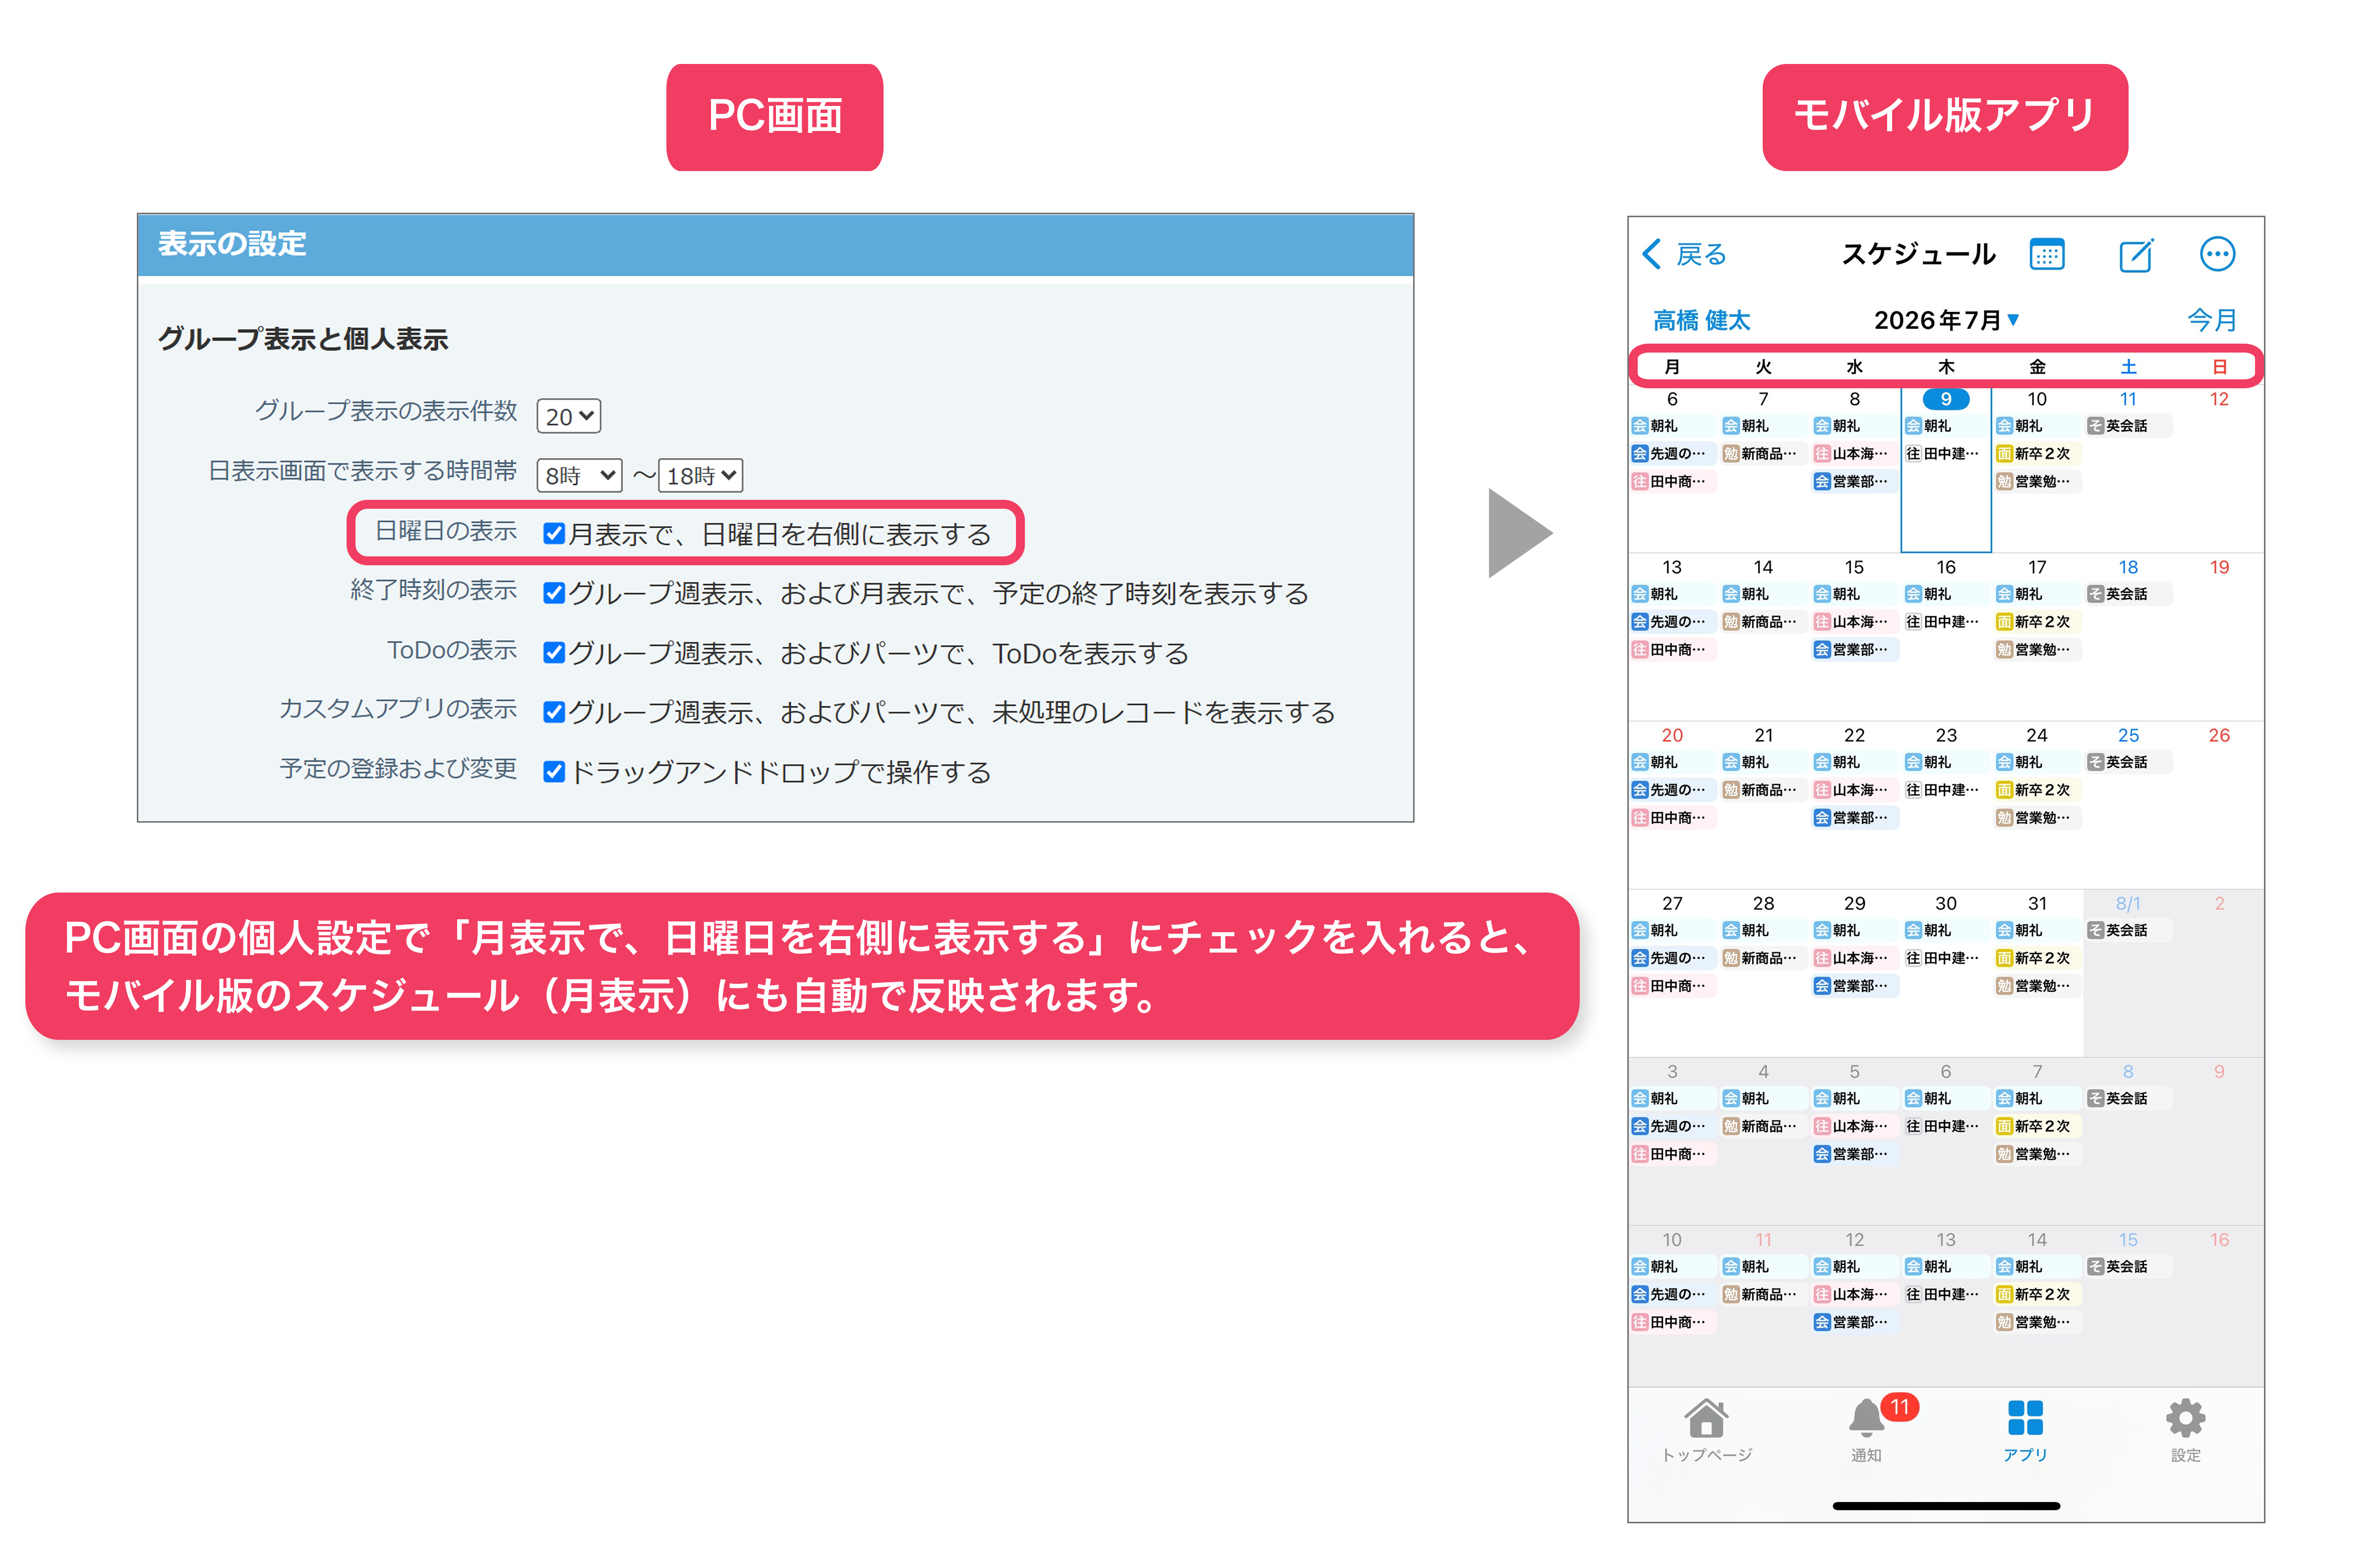Screen dimensions: 2380x1559
Task: Select date 8/1 in the calendar
Action: click(x=2128, y=903)
